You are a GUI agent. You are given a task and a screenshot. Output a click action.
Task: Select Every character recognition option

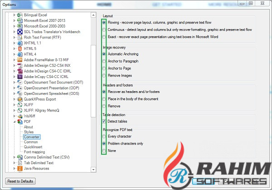point(104,136)
